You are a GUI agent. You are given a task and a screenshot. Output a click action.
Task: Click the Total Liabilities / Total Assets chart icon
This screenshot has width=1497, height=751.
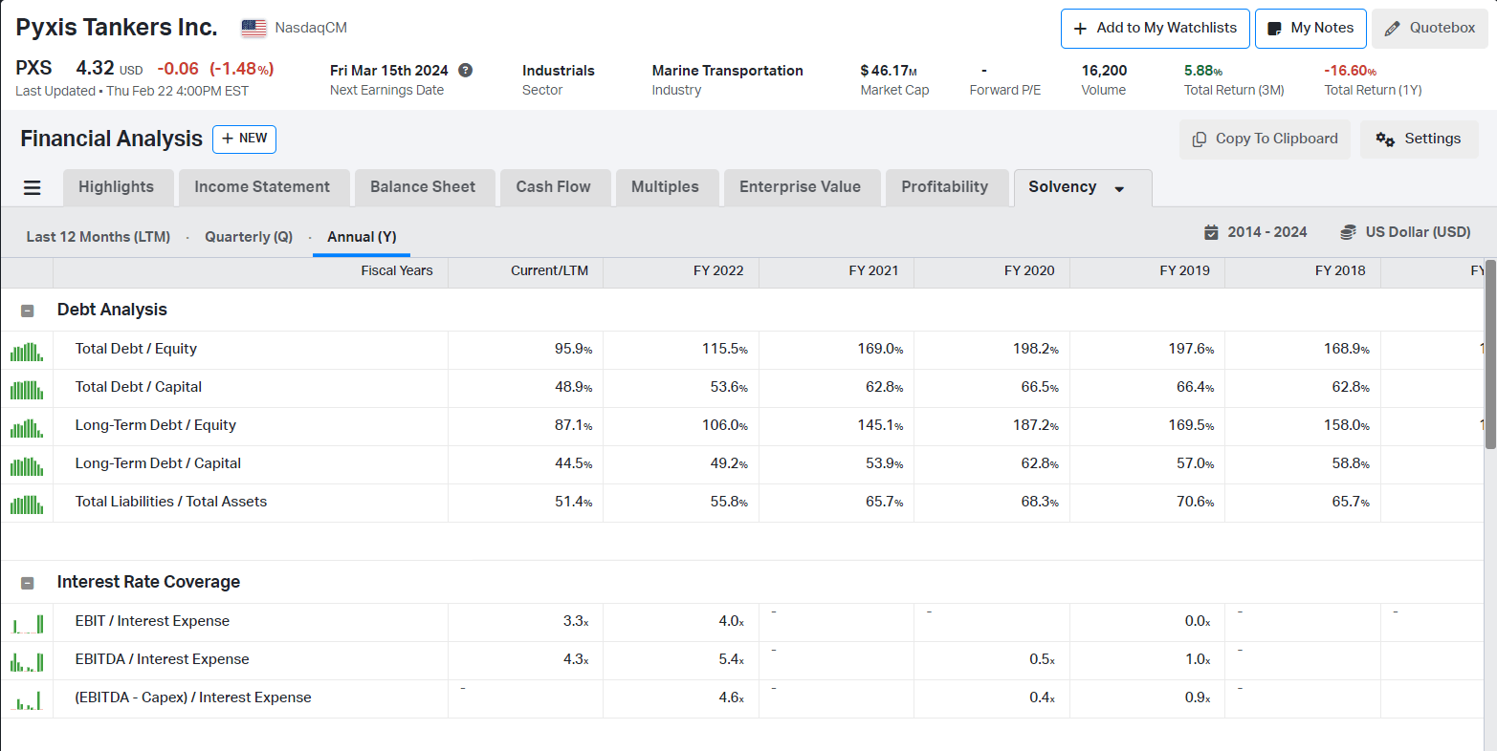27,504
